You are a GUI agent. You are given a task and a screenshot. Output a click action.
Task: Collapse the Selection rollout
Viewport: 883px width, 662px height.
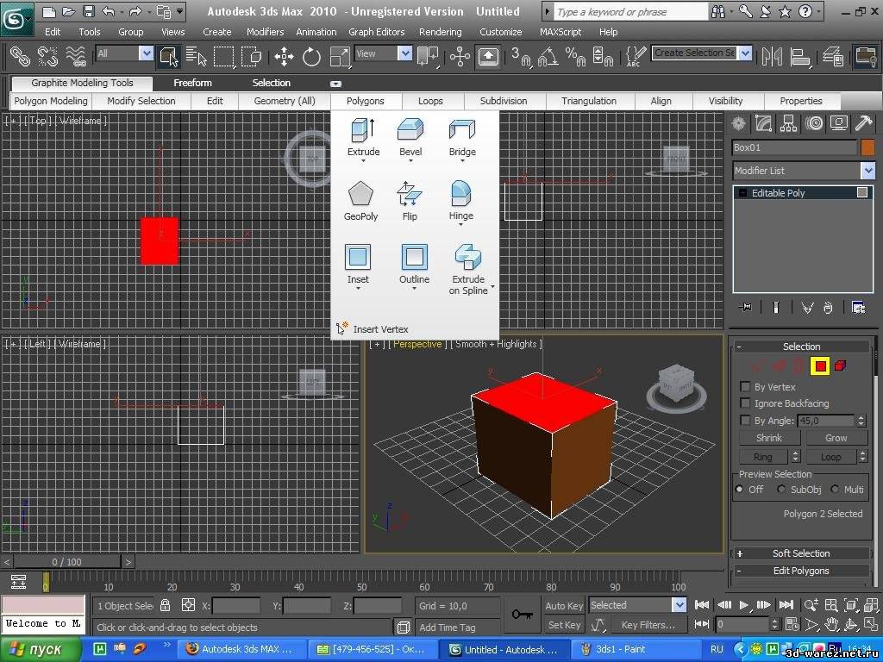pyautogui.click(x=800, y=347)
